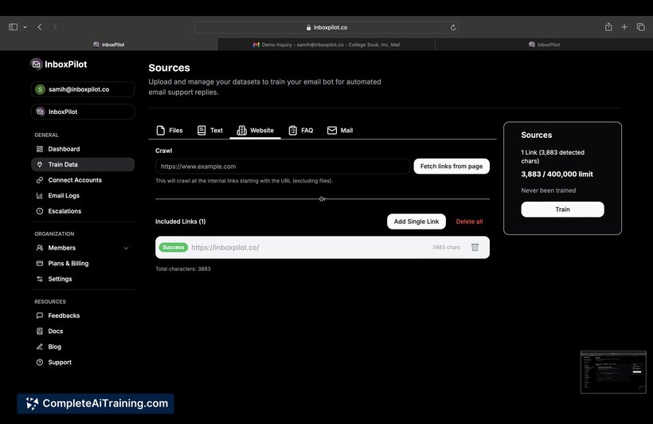653x424 pixels.
Task: Click the picture-in-picture preview thumbnail
Action: pos(613,372)
